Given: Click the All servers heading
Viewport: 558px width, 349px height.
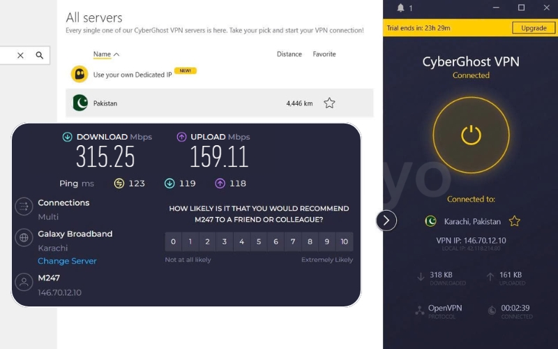Looking at the screenshot, I should tap(94, 17).
